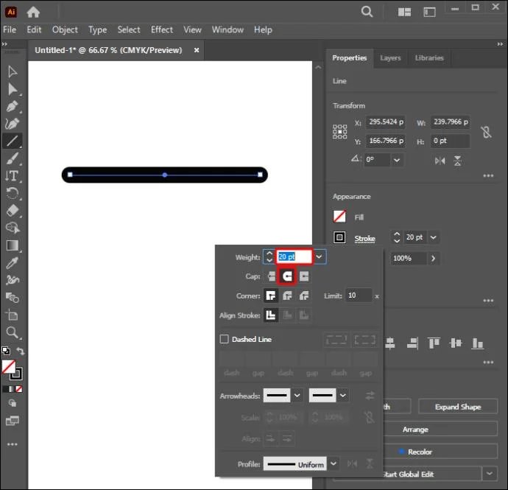Viewport: 508px width, 490px height.
Task: Click the Fill color swatch
Action: (339, 217)
